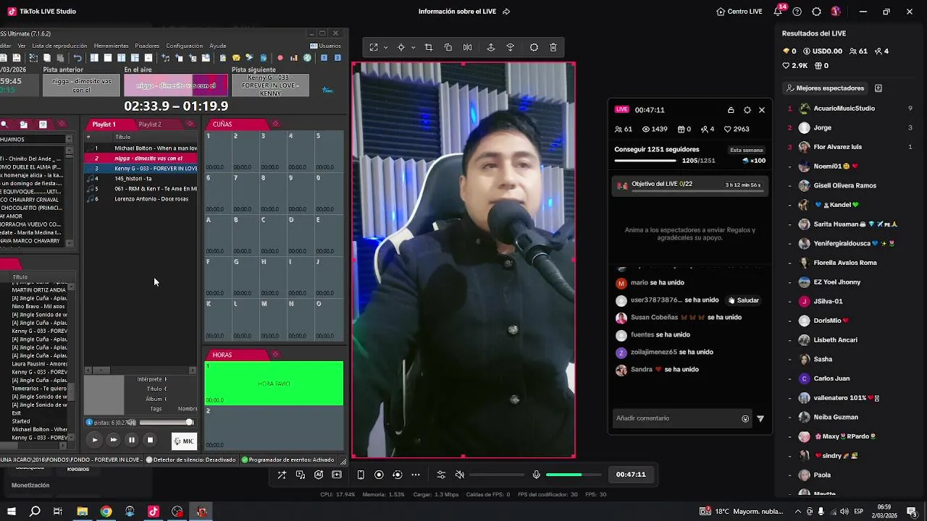Expand the fit-to-screen dropdown arrow
Image resolution: width=927 pixels, height=521 pixels.
point(385,48)
